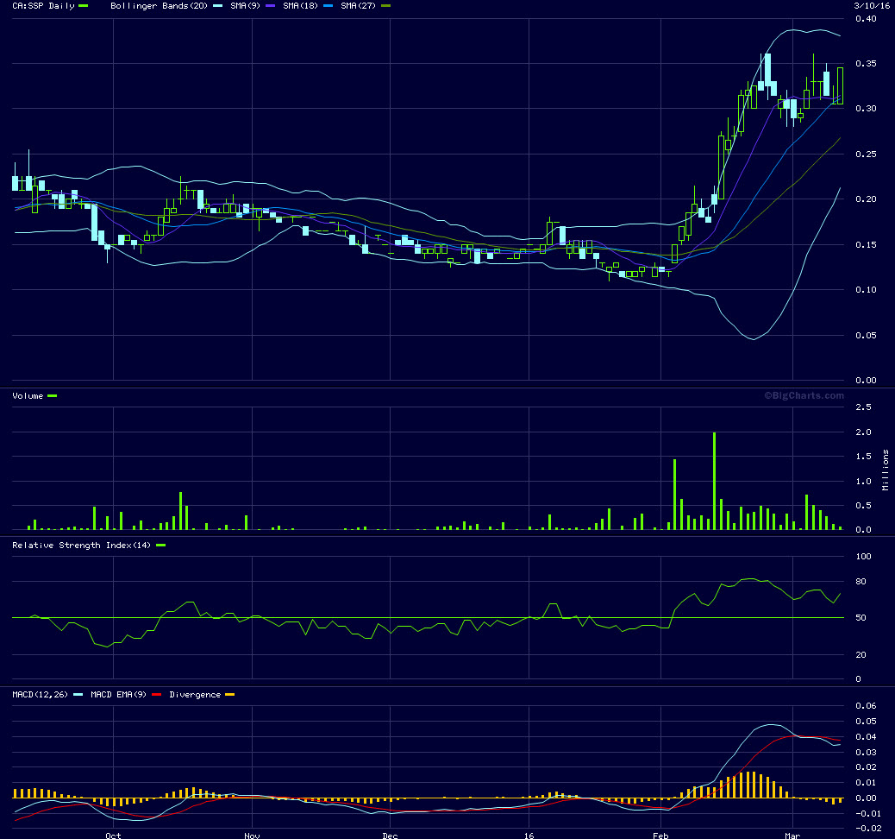Select the SMA(9) legend label
The image size is (895, 839).
[x=246, y=6]
